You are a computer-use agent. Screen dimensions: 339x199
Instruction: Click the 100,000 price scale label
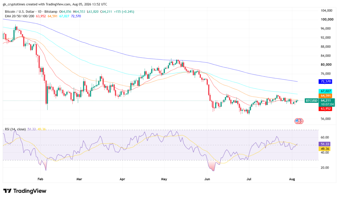(x=327, y=19)
